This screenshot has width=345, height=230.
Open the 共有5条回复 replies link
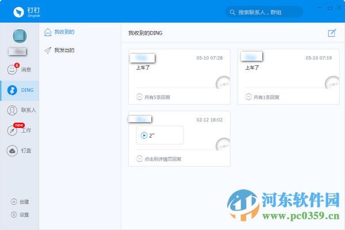154,97
